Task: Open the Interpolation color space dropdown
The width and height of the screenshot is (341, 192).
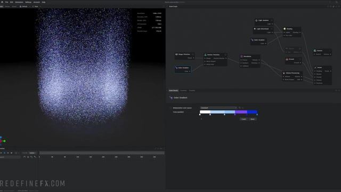Action: tap(218, 108)
